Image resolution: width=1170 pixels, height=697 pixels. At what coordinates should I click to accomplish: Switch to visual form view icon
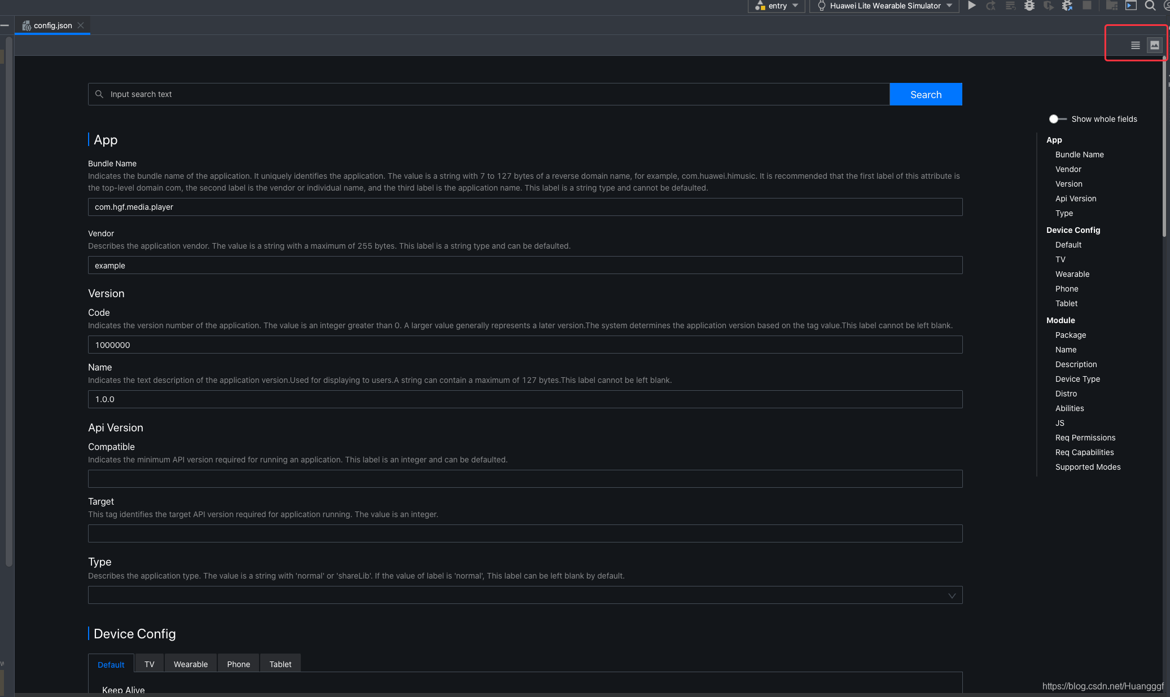pyautogui.click(x=1155, y=45)
